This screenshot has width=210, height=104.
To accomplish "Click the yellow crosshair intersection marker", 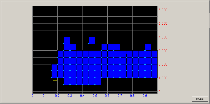I will (55, 80).
